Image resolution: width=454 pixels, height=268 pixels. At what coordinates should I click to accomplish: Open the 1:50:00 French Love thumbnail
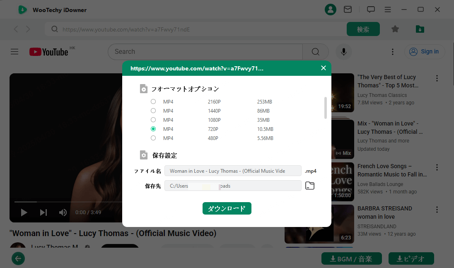tap(343, 182)
